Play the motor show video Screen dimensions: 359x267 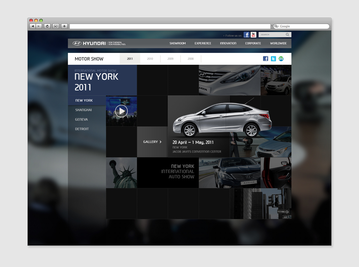[121, 111]
